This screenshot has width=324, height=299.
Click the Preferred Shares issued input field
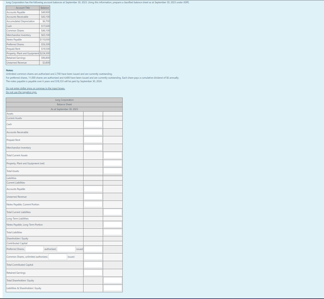66,249
